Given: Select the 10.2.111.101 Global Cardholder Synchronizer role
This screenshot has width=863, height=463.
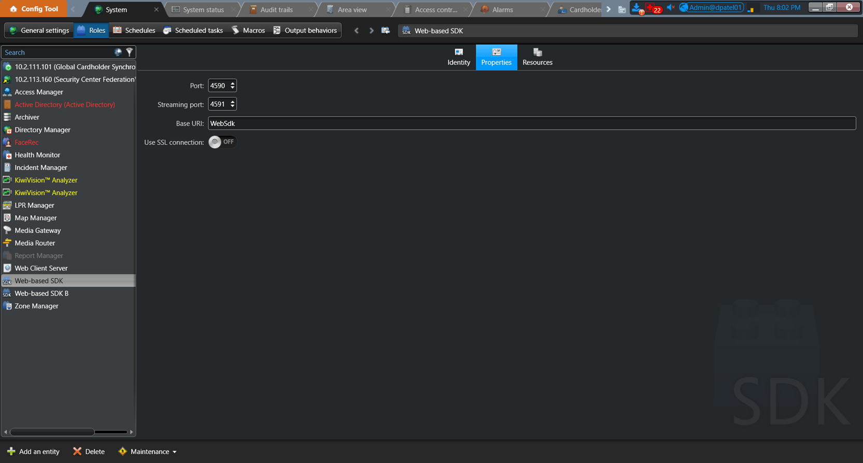Looking at the screenshot, I should coord(68,67).
